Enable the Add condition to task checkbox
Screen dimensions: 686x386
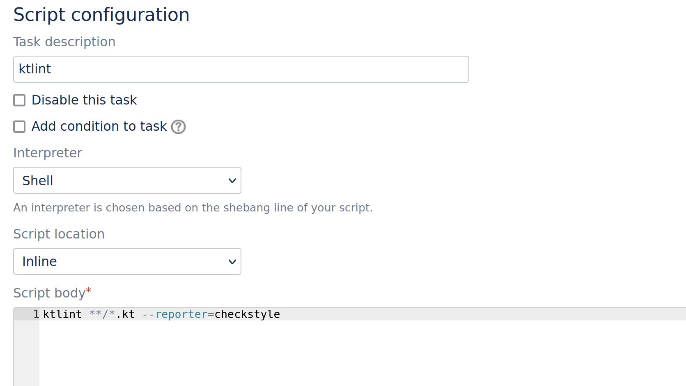pos(19,127)
